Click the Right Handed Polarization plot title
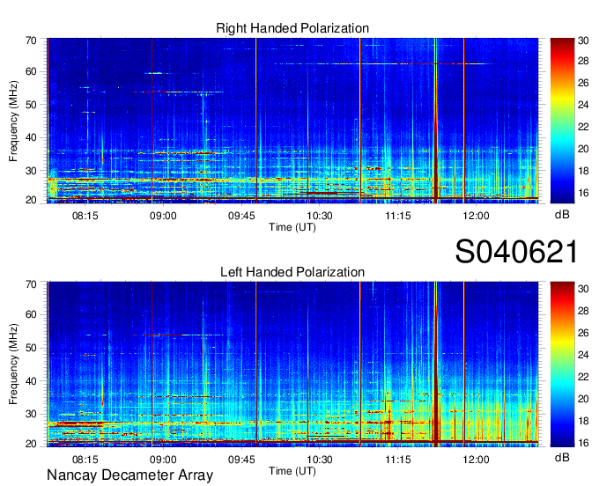 click(292, 28)
